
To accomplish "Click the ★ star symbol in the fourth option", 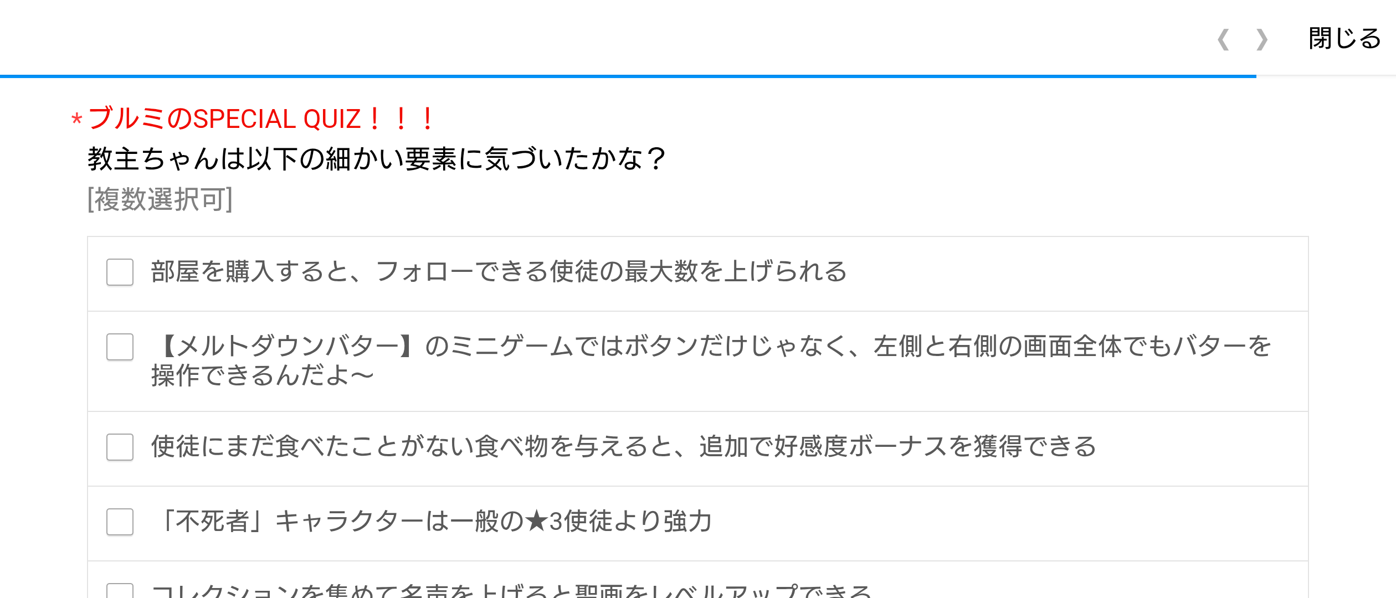I will pos(536,522).
